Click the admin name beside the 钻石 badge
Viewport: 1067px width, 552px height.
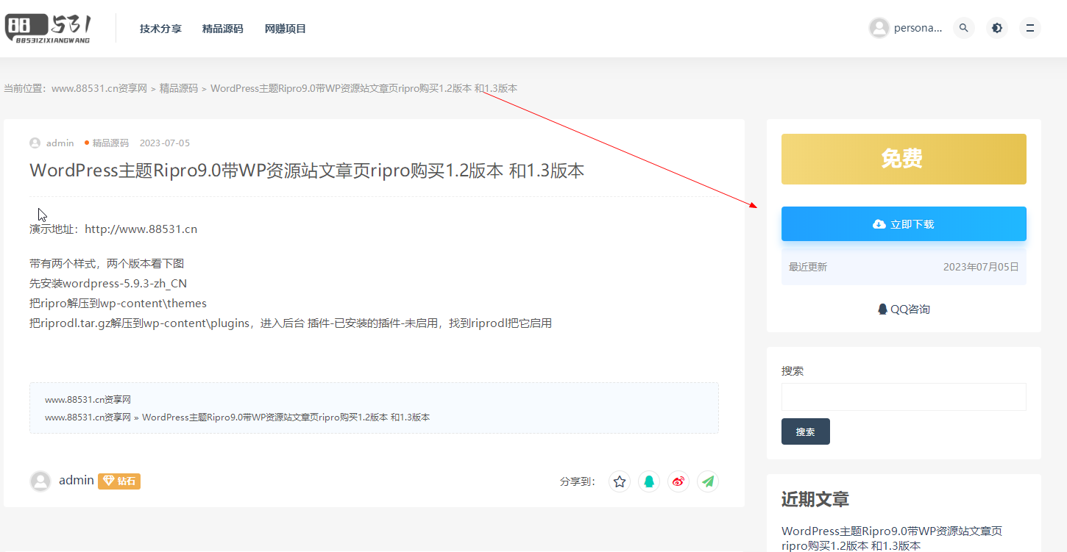coord(77,480)
